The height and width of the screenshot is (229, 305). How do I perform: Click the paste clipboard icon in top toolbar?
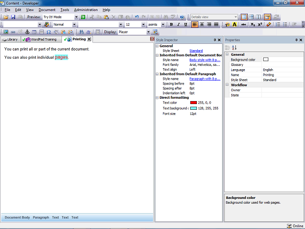click(x=106, y=17)
